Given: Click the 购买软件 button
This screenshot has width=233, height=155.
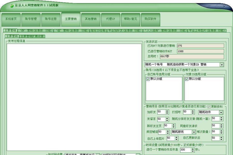Looking at the screenshot, I should [x=151, y=19].
